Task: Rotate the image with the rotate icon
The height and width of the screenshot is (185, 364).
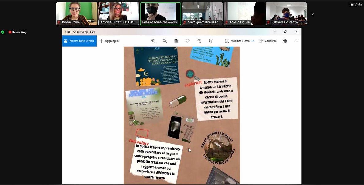Action: pos(199,41)
